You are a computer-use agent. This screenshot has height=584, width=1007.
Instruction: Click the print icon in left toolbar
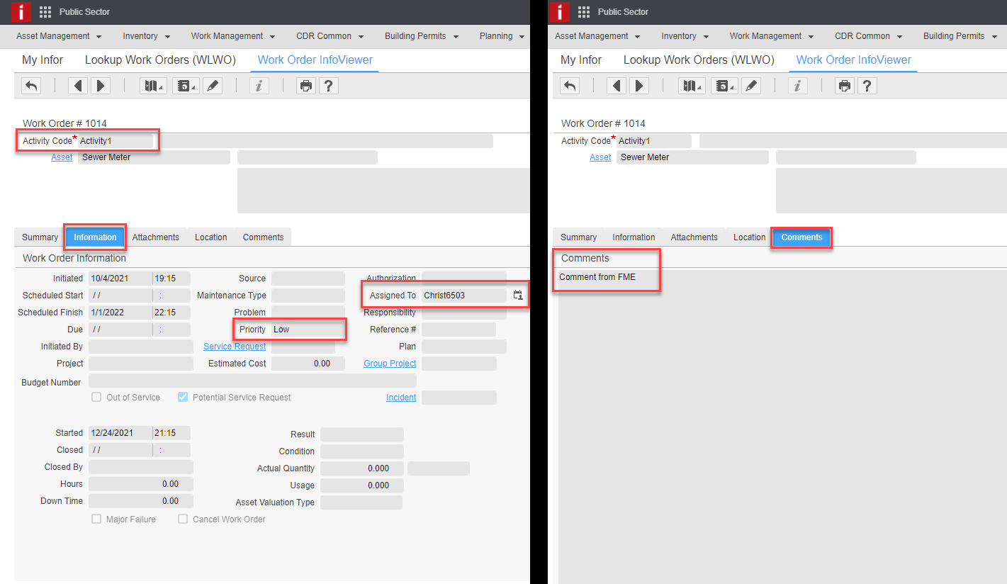tap(305, 86)
